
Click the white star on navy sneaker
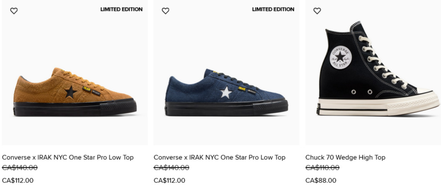[226, 92]
